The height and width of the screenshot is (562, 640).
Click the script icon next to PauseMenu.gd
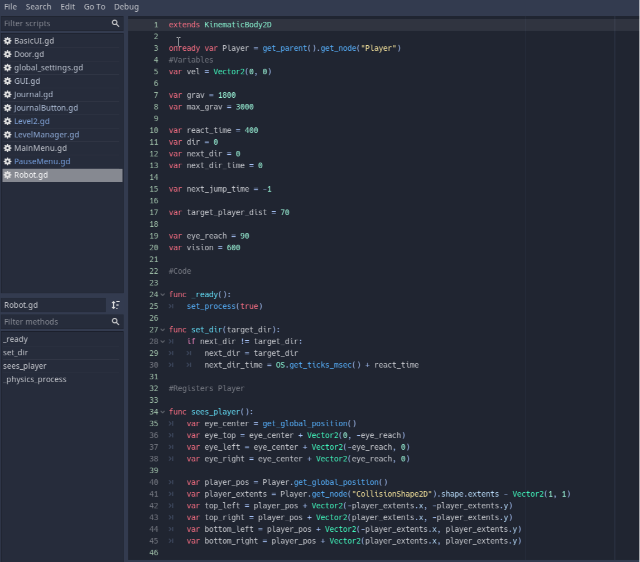[x=7, y=161]
